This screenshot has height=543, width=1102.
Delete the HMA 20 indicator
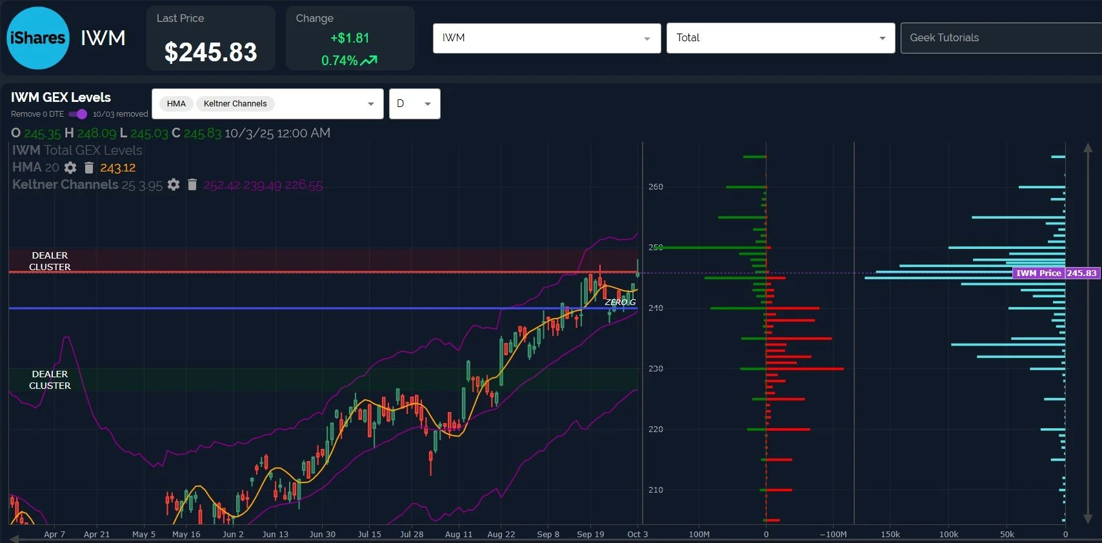(89, 168)
